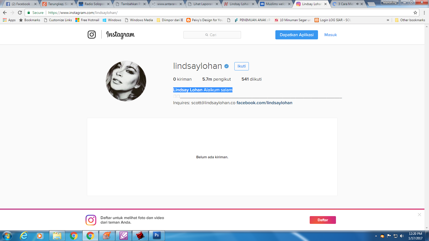The height and width of the screenshot is (241, 429).
Task: Reload the page with the refresh icon
Action: coord(20,13)
